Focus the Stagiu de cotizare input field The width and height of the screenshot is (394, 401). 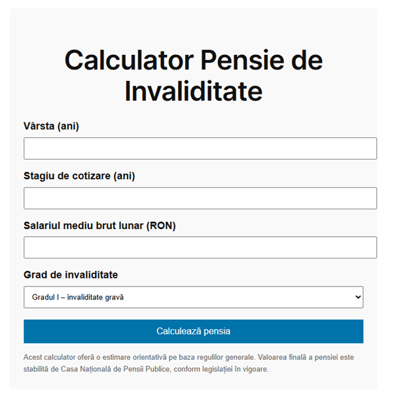(x=200, y=198)
